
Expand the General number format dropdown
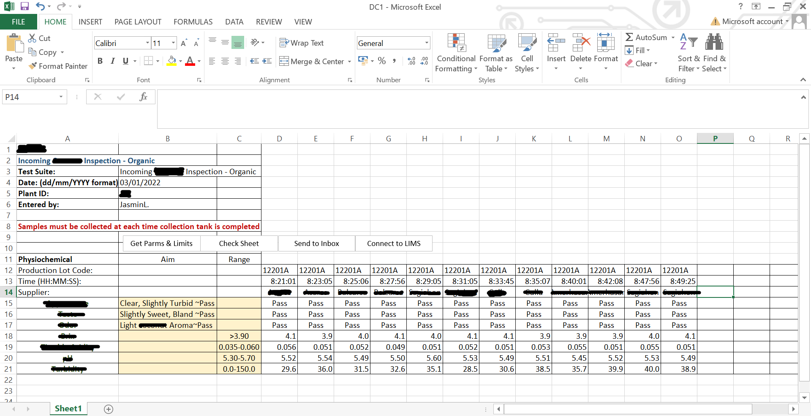coord(426,43)
